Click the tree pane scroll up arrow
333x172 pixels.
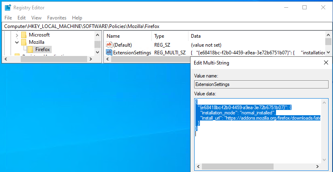point(97,35)
